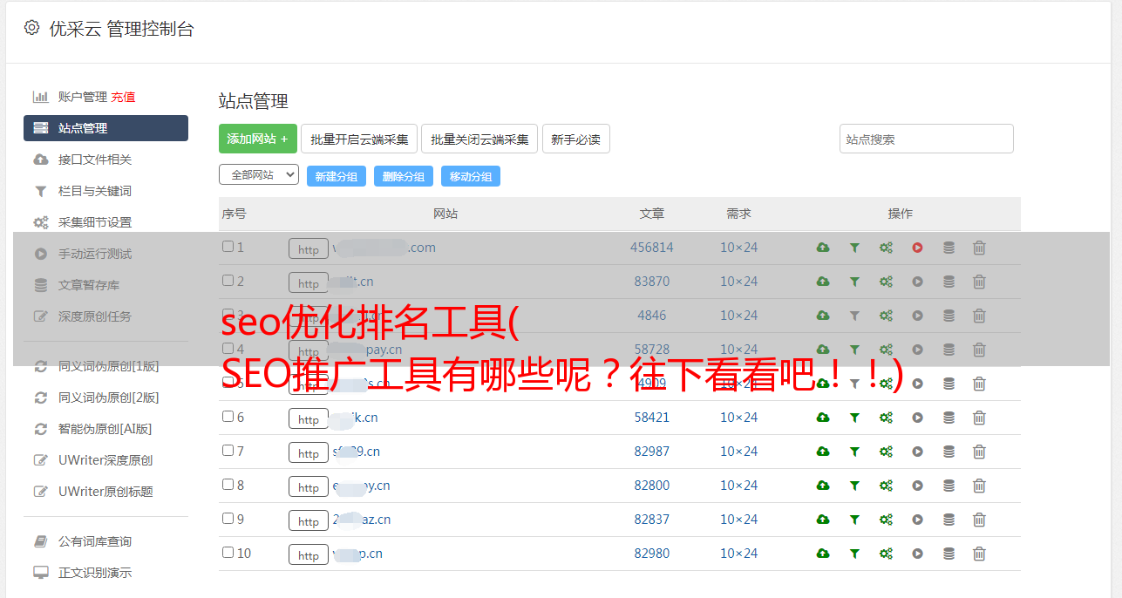Click the red play icon in row 1

pos(917,248)
